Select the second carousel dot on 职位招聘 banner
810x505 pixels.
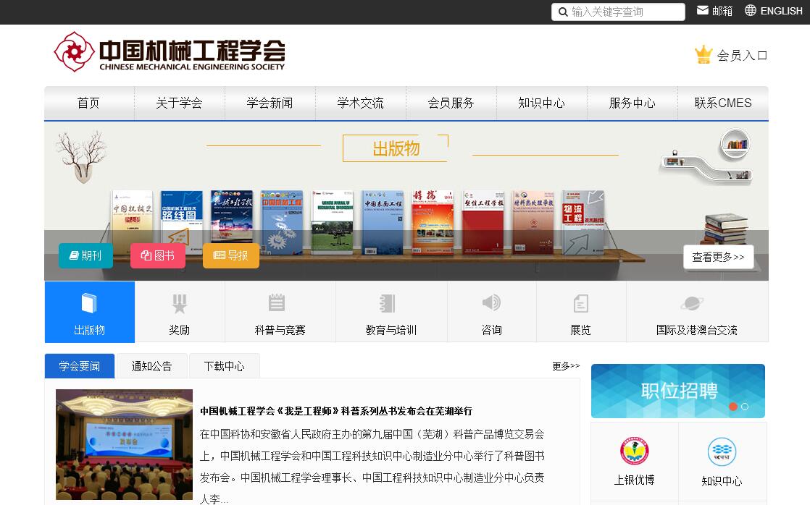click(x=745, y=407)
